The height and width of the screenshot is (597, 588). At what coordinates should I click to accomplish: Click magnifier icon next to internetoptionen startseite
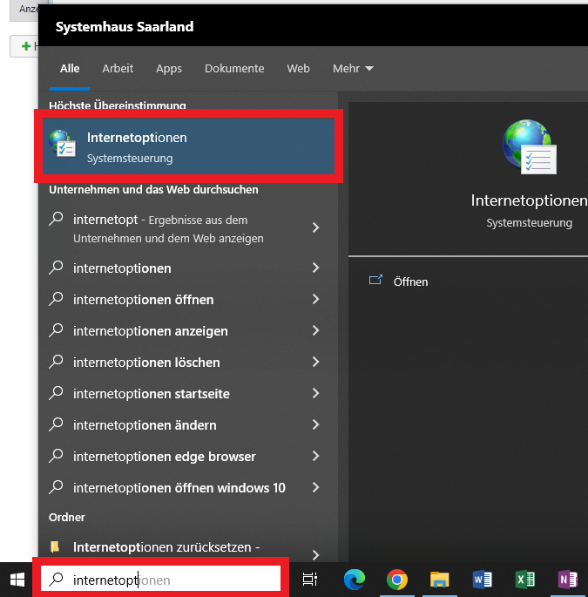tap(56, 393)
